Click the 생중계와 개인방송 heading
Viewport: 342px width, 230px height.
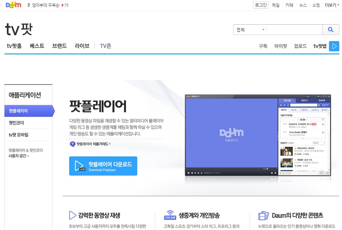coord(199,215)
